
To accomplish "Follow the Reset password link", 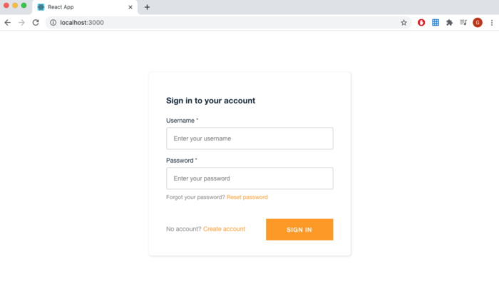I will click(247, 197).
